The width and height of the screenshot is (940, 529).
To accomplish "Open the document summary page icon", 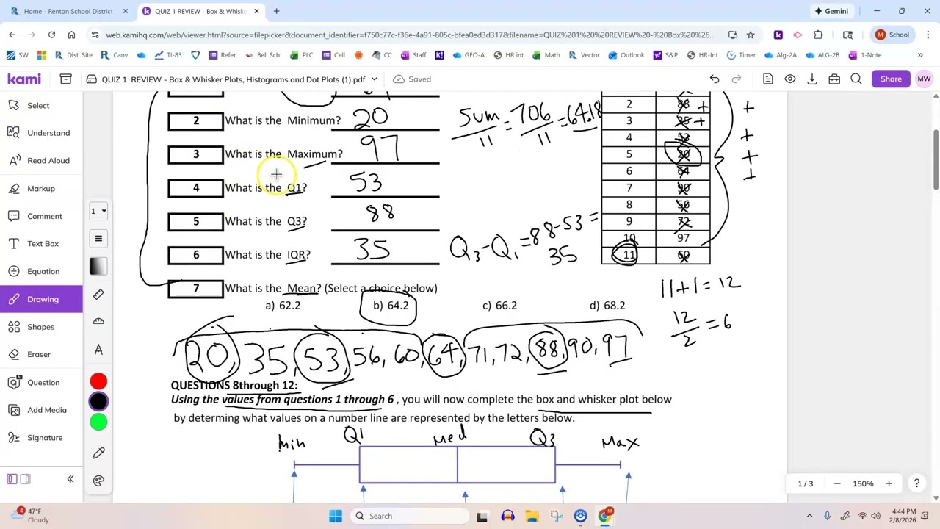I will pyautogui.click(x=767, y=79).
